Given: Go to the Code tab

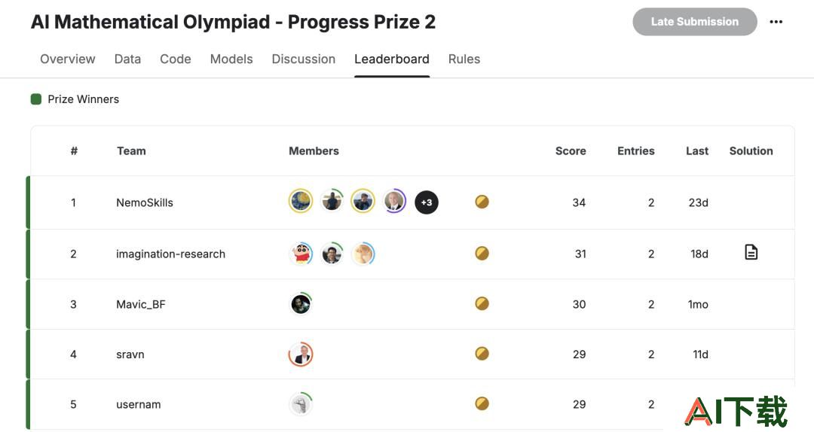Looking at the screenshot, I should coord(176,59).
